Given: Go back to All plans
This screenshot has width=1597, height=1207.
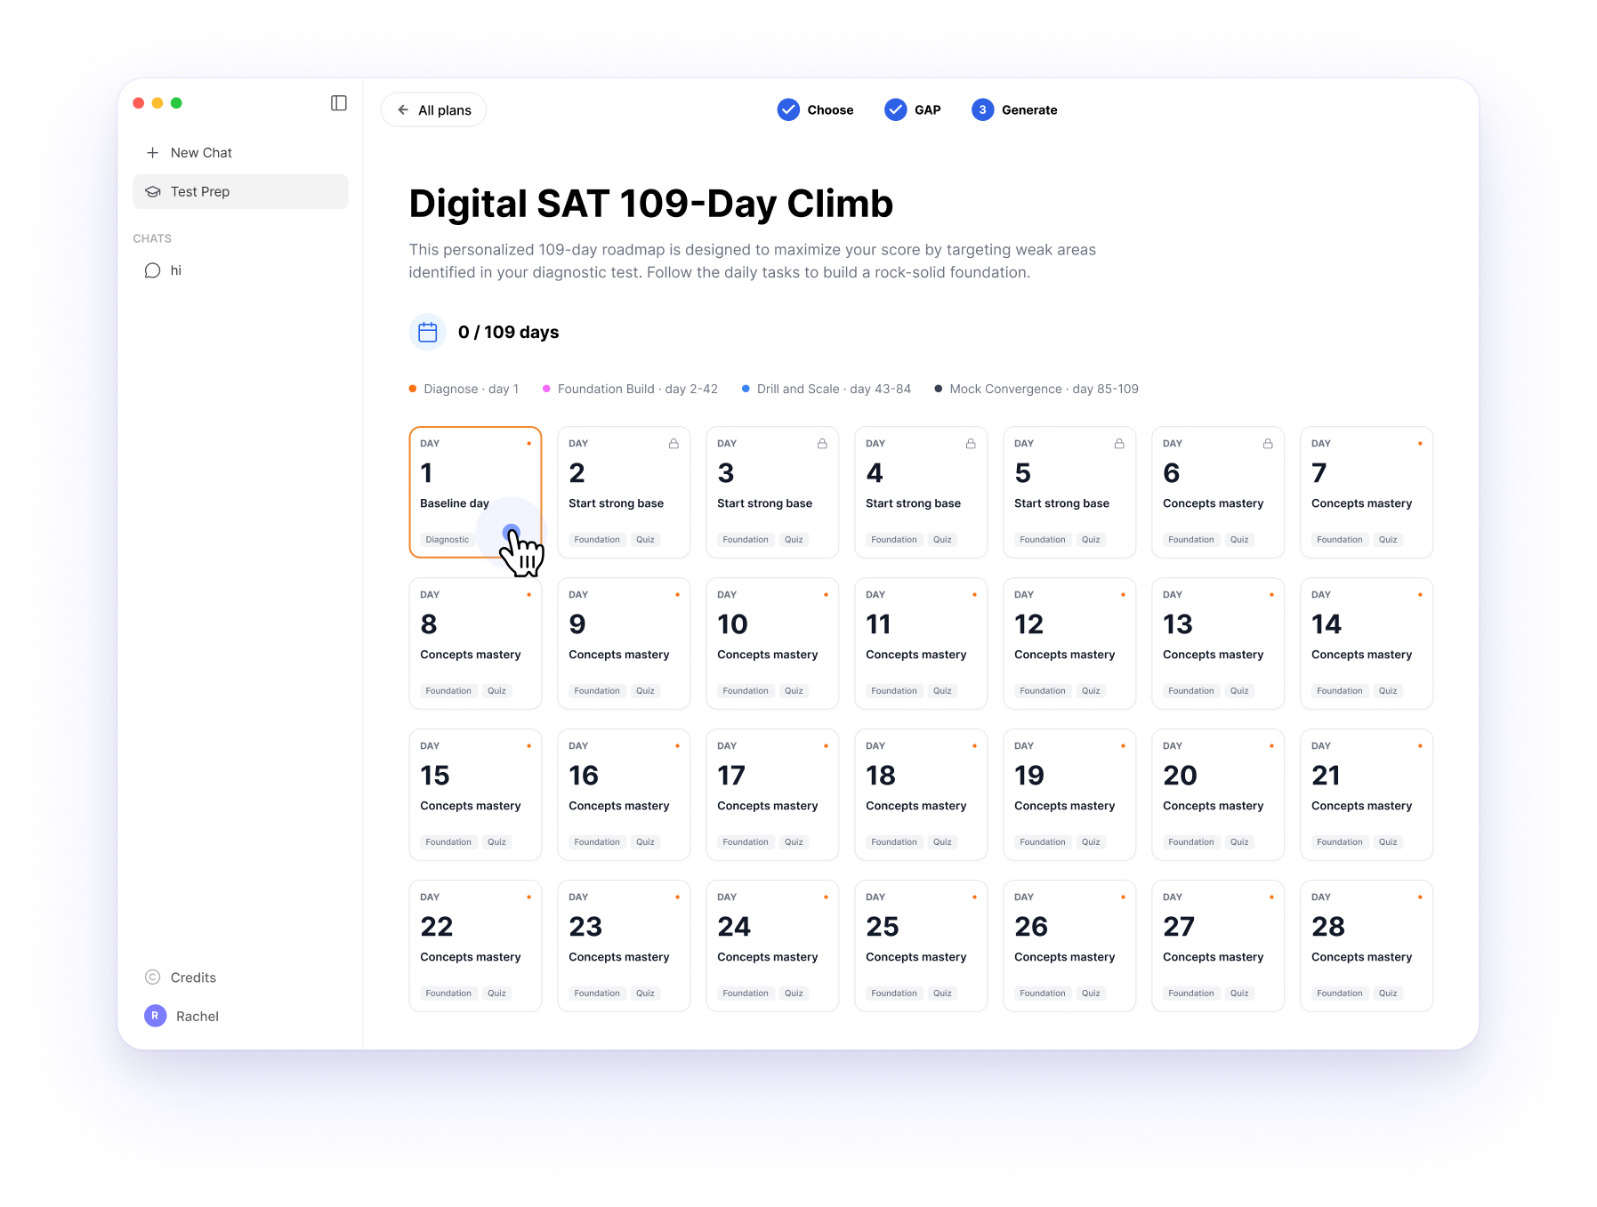Looking at the screenshot, I should (433, 110).
